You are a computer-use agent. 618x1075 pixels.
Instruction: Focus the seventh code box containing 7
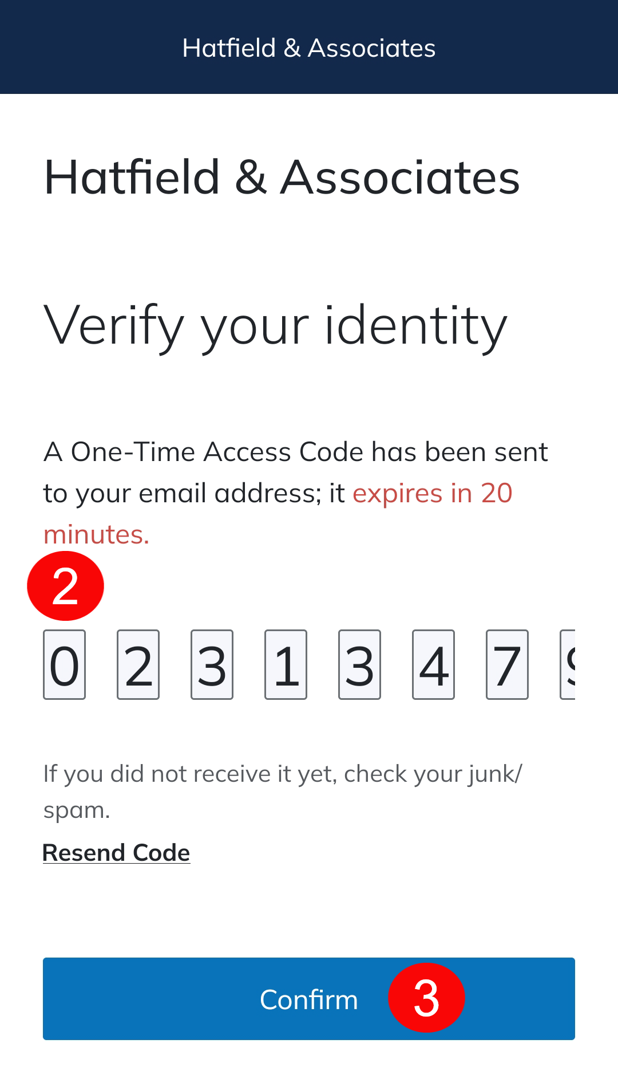pos(508,665)
